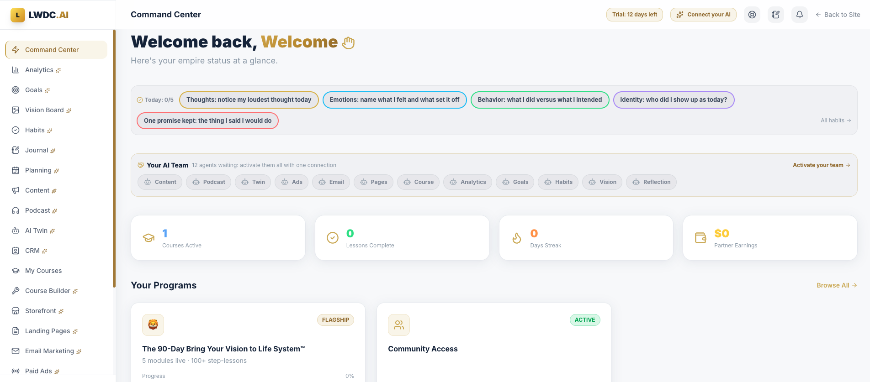Screen dimensions: 870x382
Task: Open Email Marketing in the sidebar
Action: pyautogui.click(x=56, y=351)
